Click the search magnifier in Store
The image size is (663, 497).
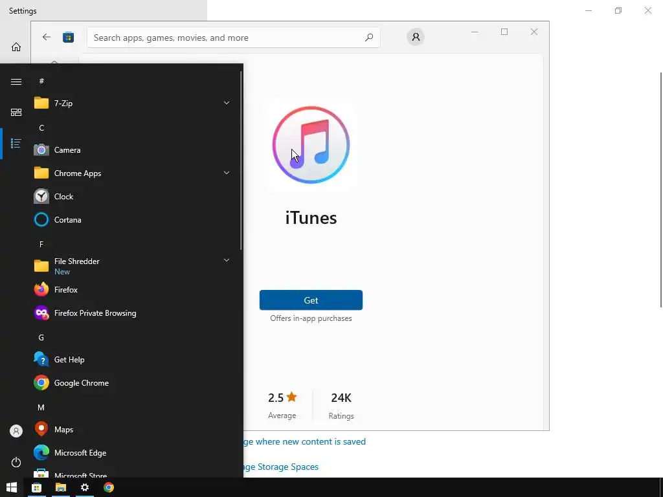tap(368, 37)
